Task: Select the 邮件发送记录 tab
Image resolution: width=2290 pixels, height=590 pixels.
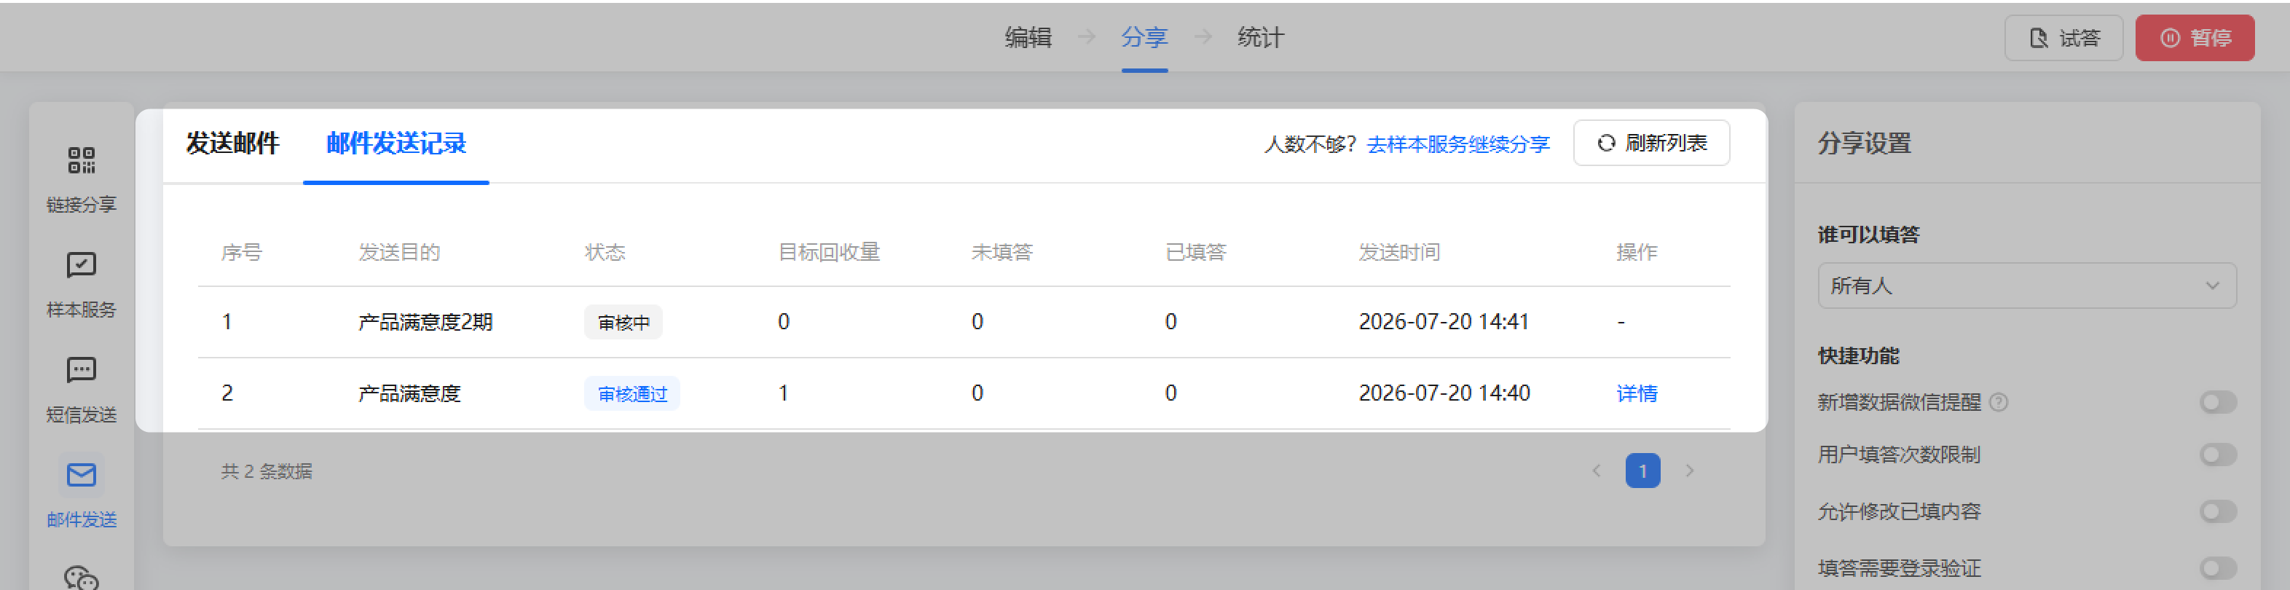Action: tap(396, 143)
